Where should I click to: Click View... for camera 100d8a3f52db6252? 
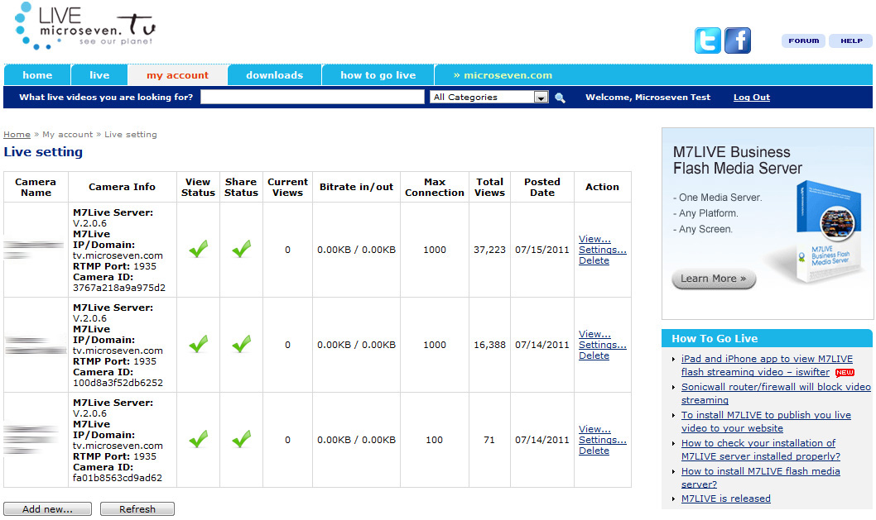[594, 334]
